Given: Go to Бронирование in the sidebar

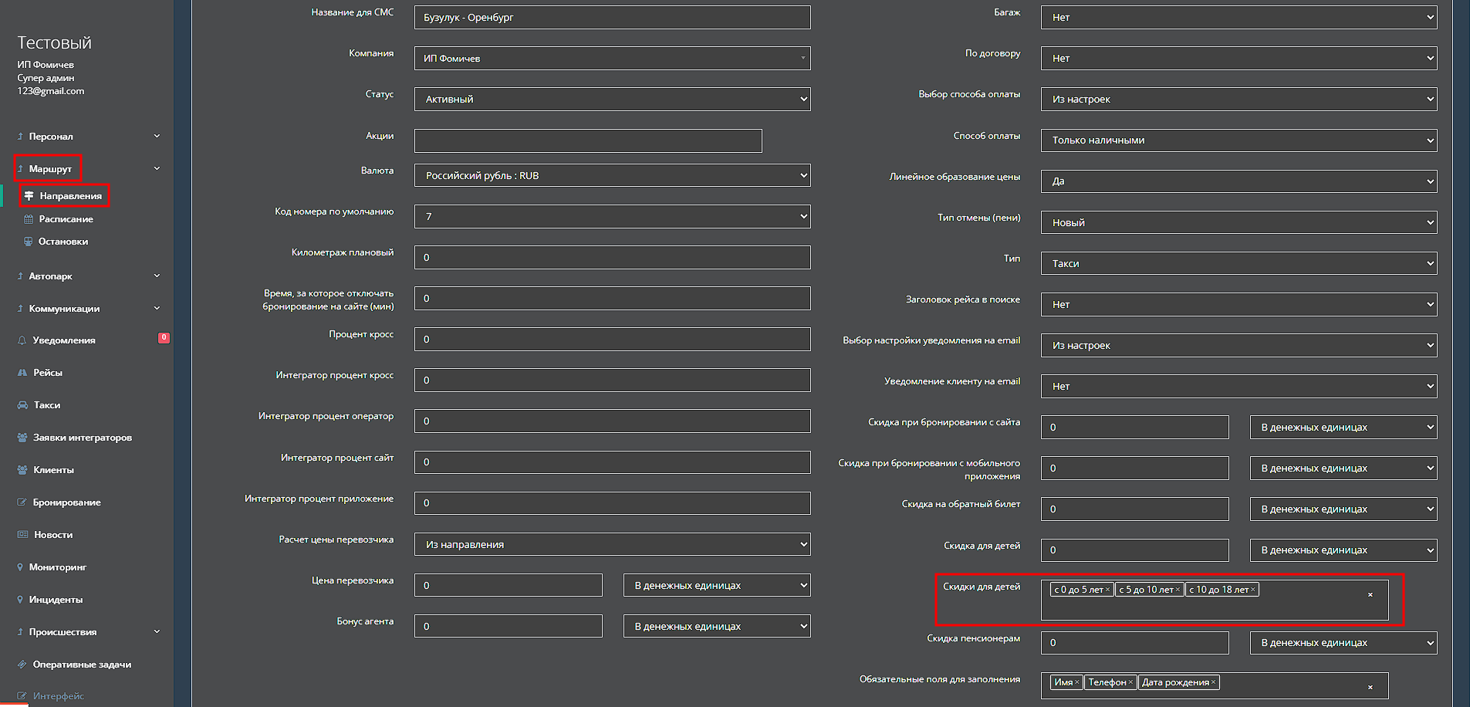Looking at the screenshot, I should (x=66, y=502).
